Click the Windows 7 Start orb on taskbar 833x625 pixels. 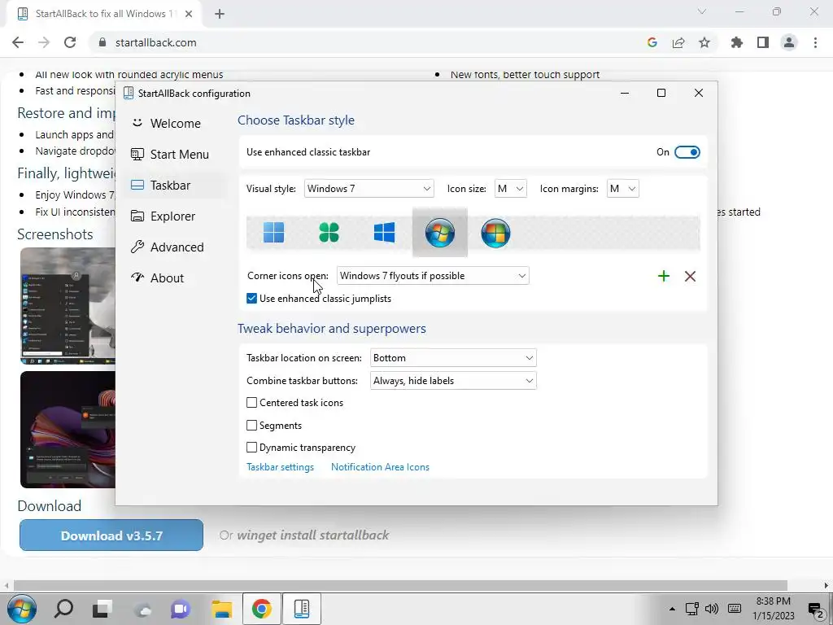(22, 609)
